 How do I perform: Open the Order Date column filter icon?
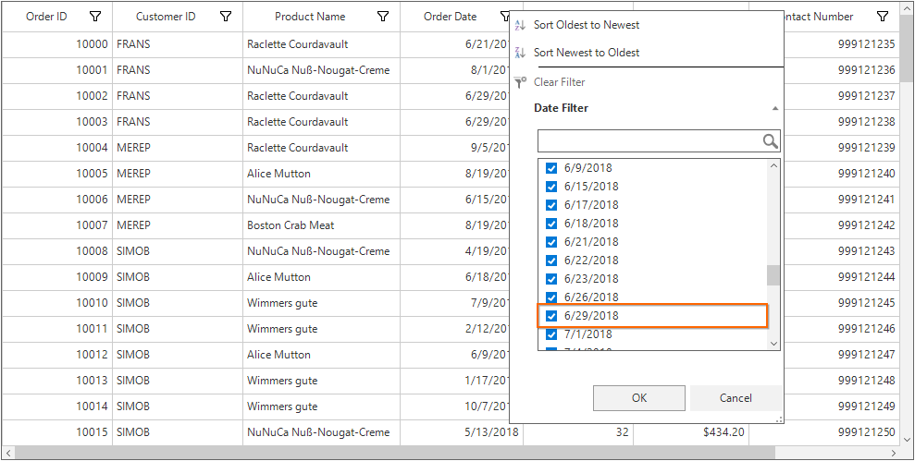[x=504, y=17]
